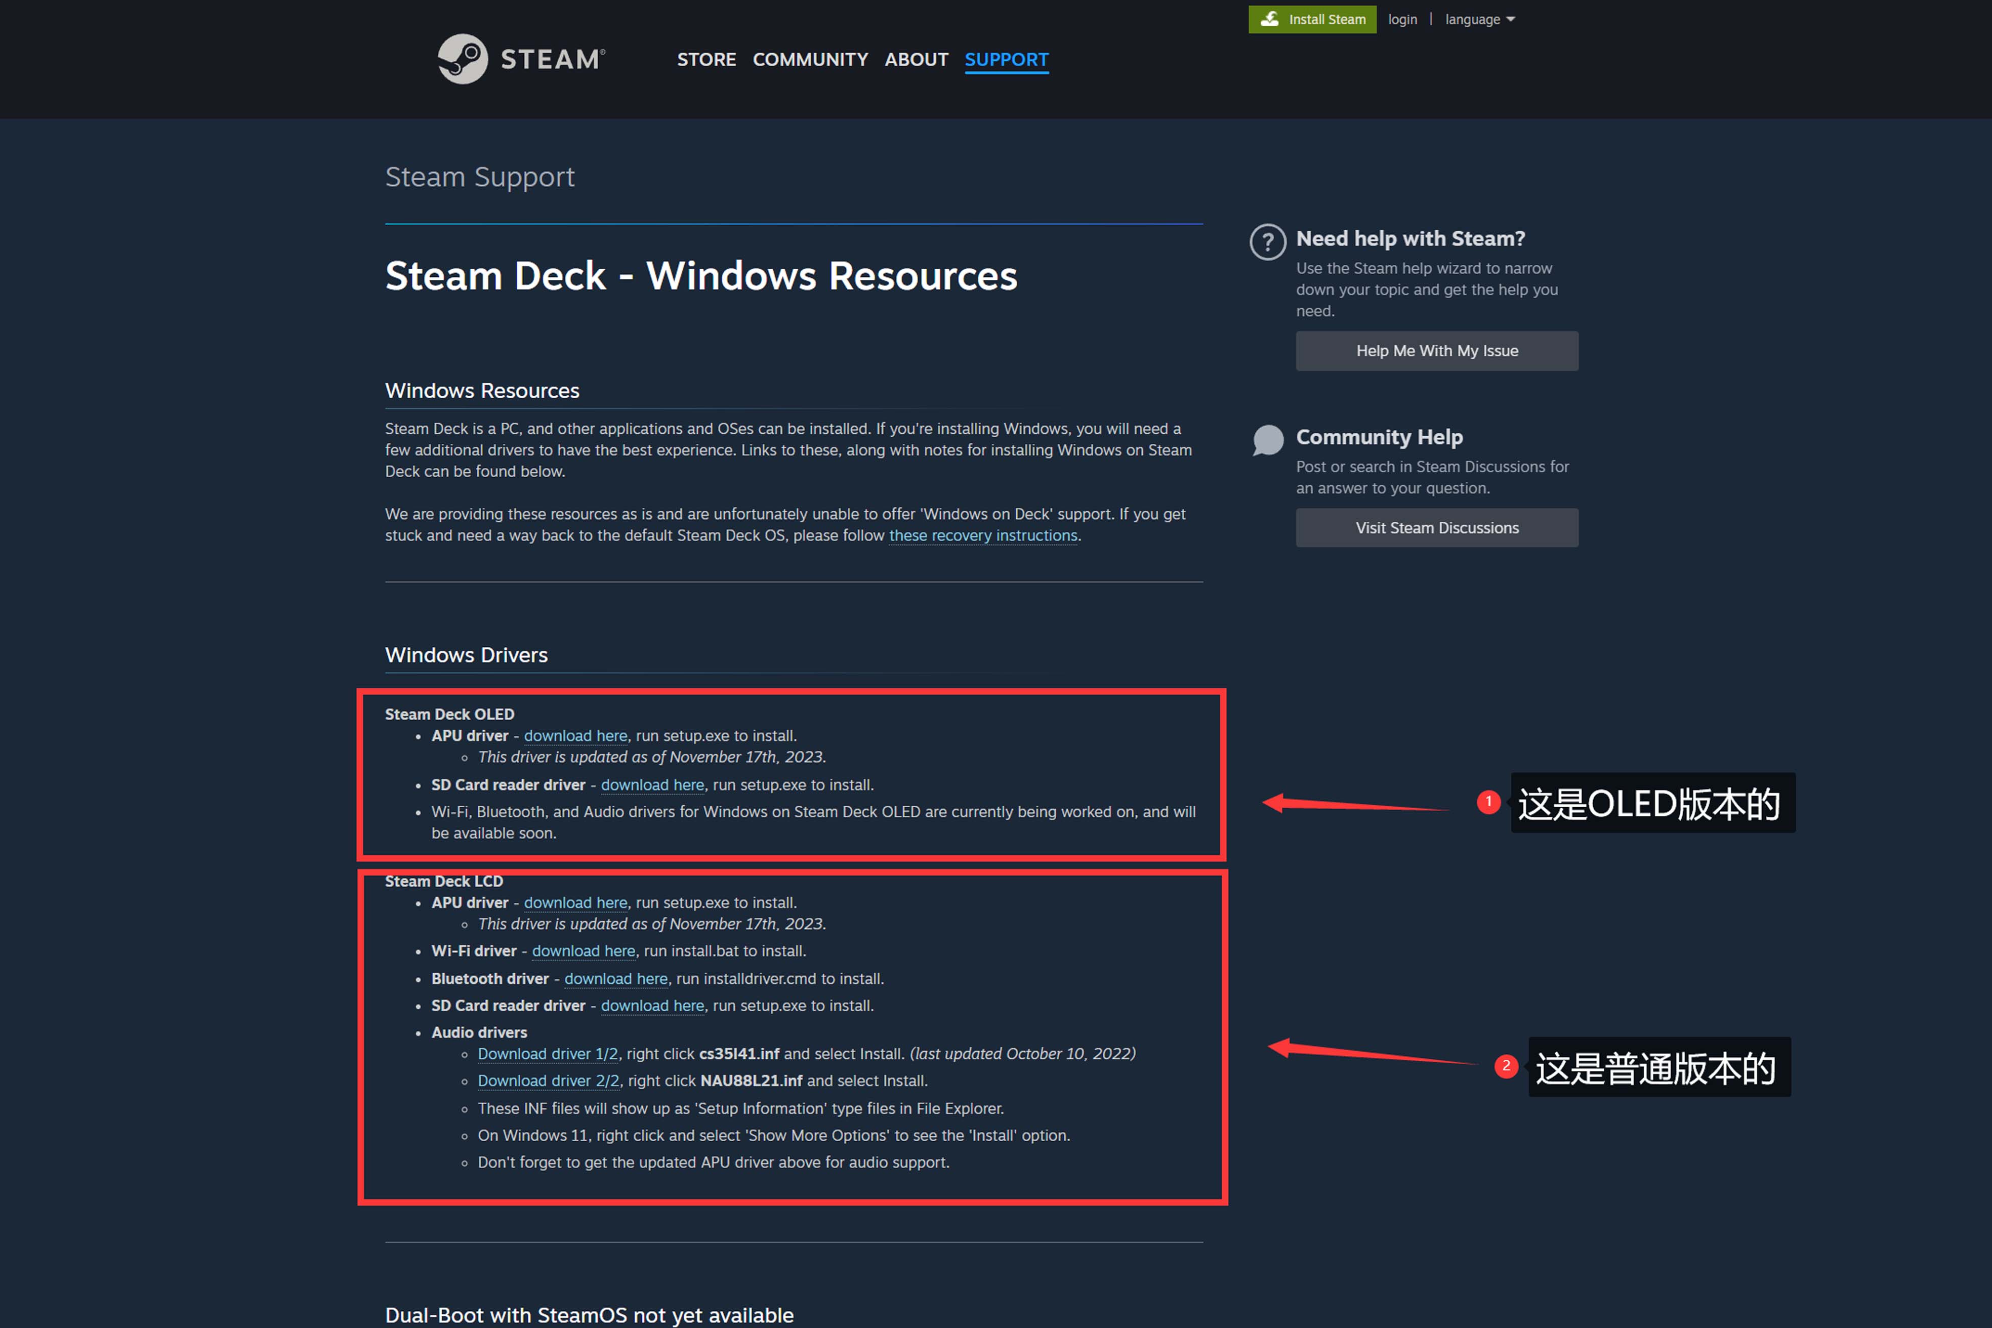Screen dimensions: 1992x1328
Task: Download the LCD Wi-Fi driver
Action: (x=583, y=950)
